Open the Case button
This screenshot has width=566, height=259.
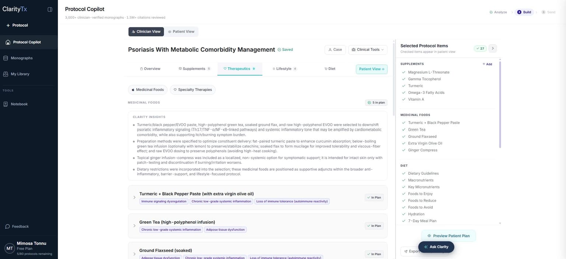(x=335, y=50)
